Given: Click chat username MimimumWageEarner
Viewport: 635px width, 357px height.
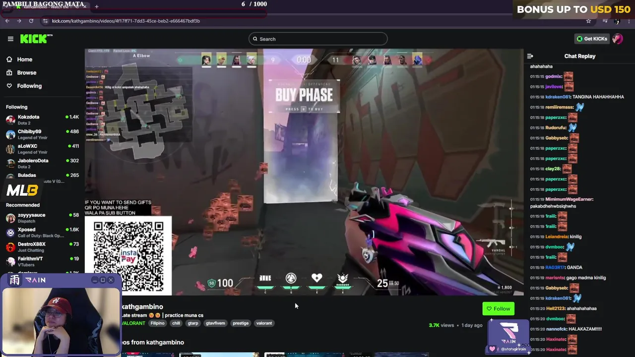Looking at the screenshot, I should [x=569, y=199].
